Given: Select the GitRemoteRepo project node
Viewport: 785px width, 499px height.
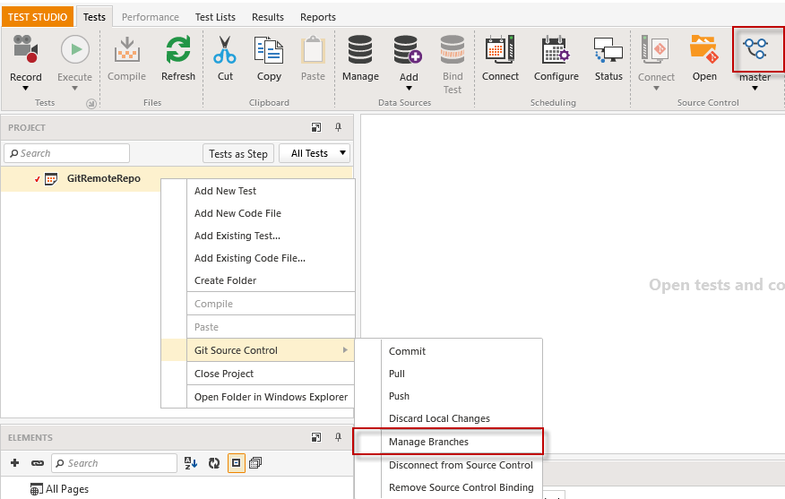Looking at the screenshot, I should [104, 178].
